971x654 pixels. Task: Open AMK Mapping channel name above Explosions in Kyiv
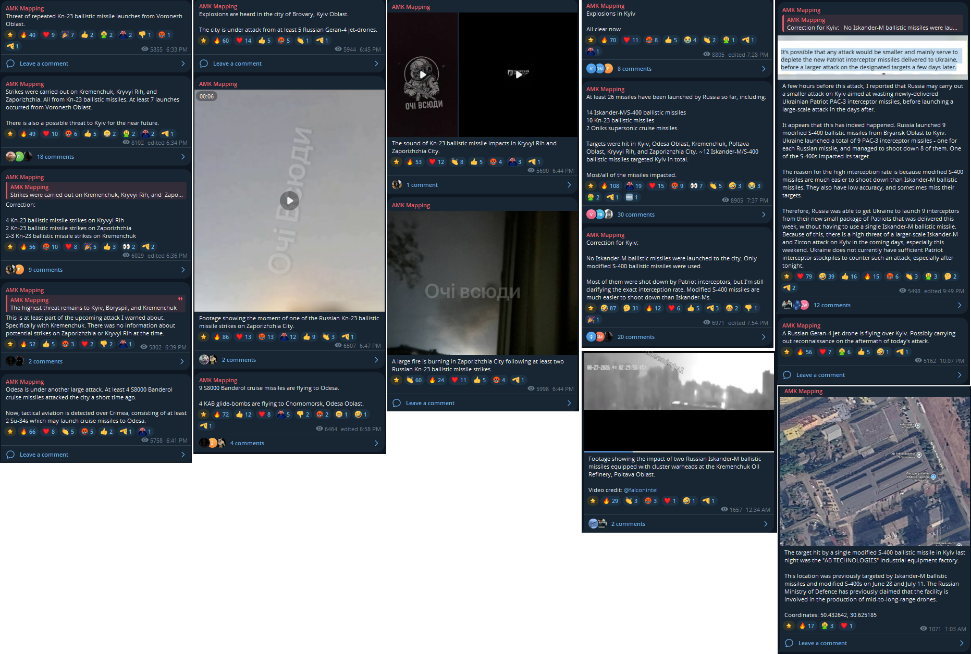click(x=605, y=6)
